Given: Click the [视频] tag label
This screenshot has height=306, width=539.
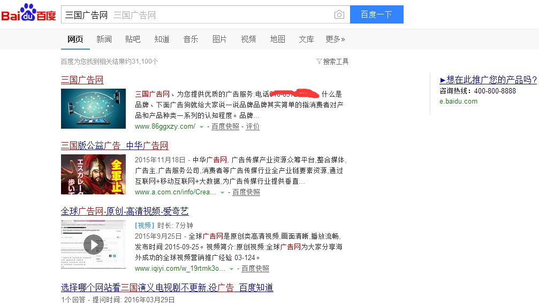Looking at the screenshot, I should click(145, 225).
